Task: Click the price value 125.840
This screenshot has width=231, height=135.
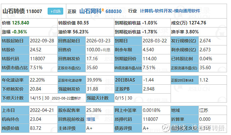Action: pyautogui.click(x=20, y=23)
